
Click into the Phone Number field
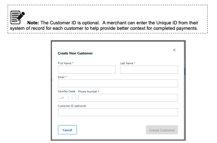pyautogui.click(x=128, y=98)
